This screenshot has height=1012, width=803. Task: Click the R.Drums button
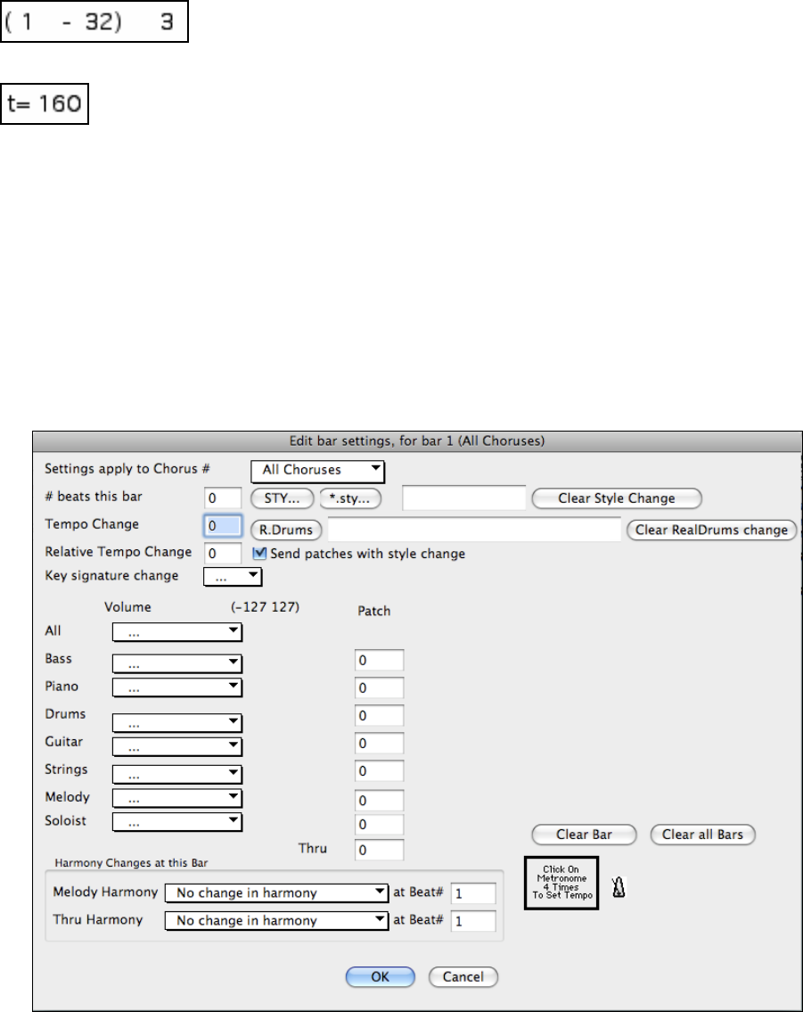pyautogui.click(x=286, y=530)
